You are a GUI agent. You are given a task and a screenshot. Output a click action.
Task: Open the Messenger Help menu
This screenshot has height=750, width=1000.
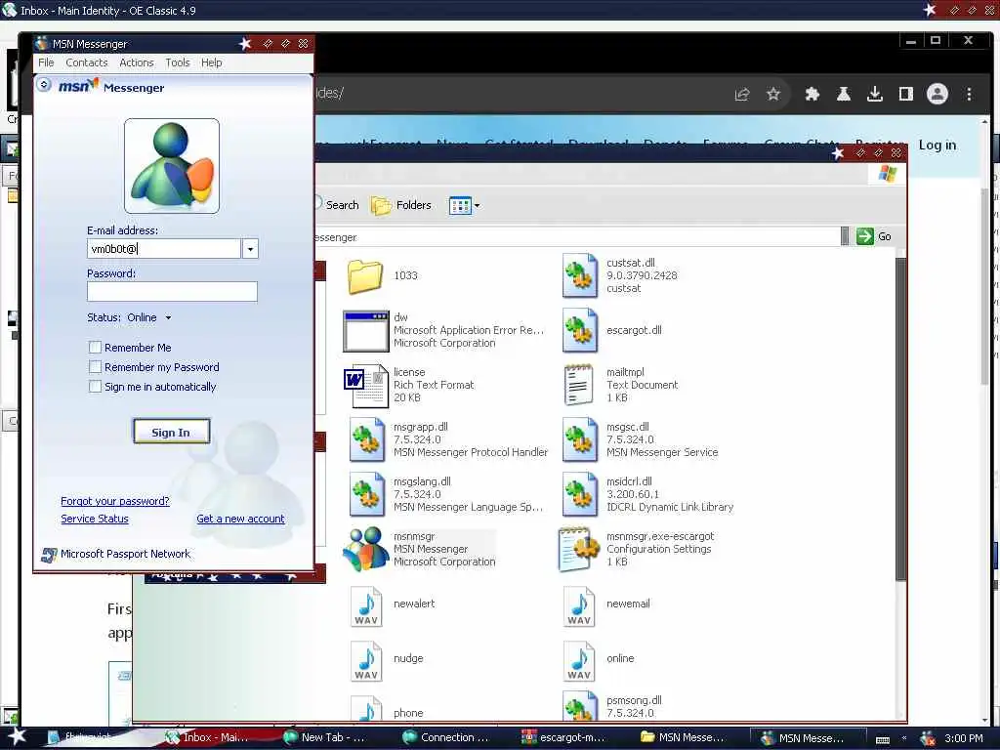point(212,62)
